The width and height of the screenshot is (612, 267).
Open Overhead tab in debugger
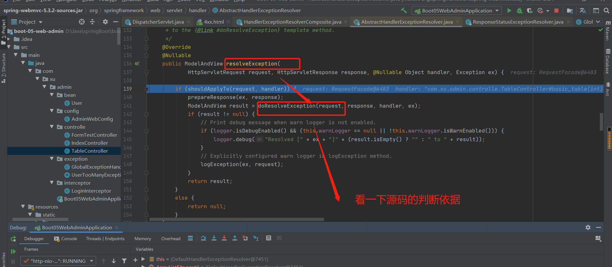coord(171,239)
